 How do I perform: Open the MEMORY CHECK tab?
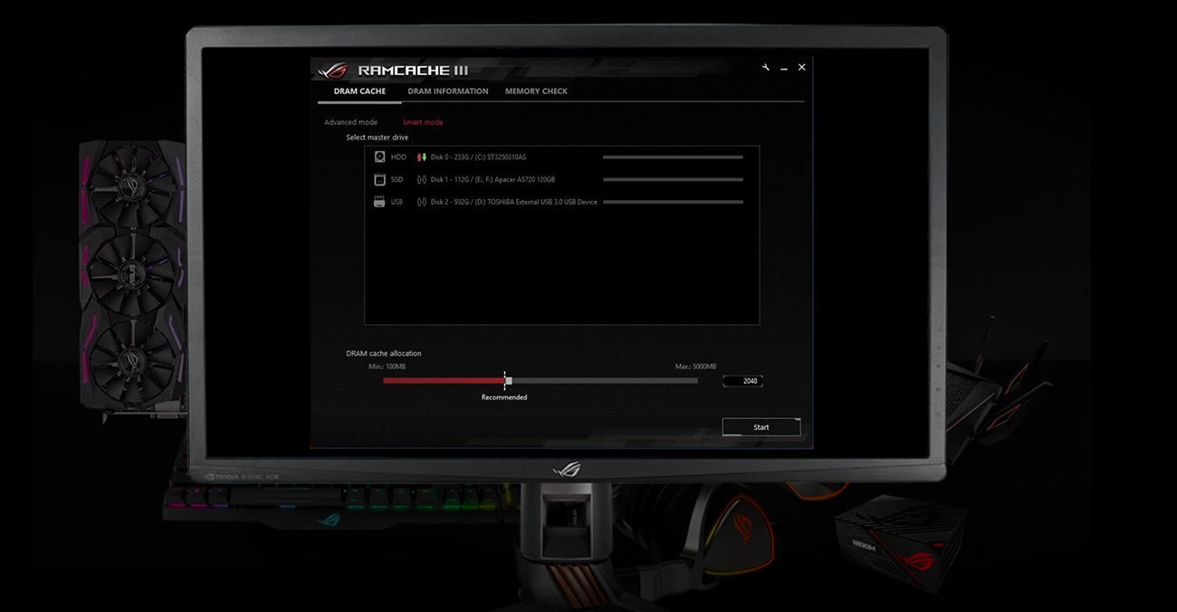536,91
